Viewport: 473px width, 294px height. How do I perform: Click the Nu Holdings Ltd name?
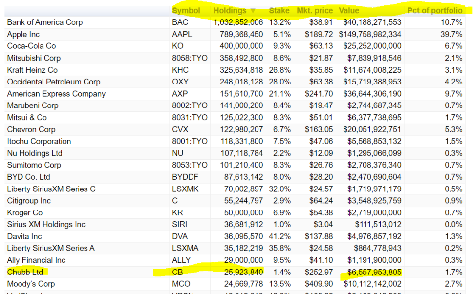pyautogui.click(x=35, y=153)
